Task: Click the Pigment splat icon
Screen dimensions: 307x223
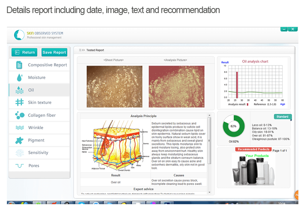Action: pos(20,140)
